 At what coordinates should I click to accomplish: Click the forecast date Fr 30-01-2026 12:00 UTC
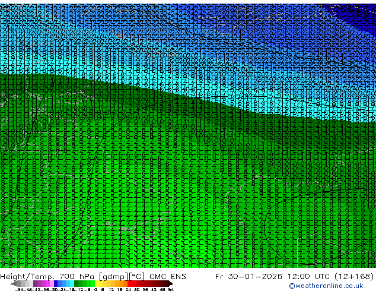pyautogui.click(x=273, y=277)
